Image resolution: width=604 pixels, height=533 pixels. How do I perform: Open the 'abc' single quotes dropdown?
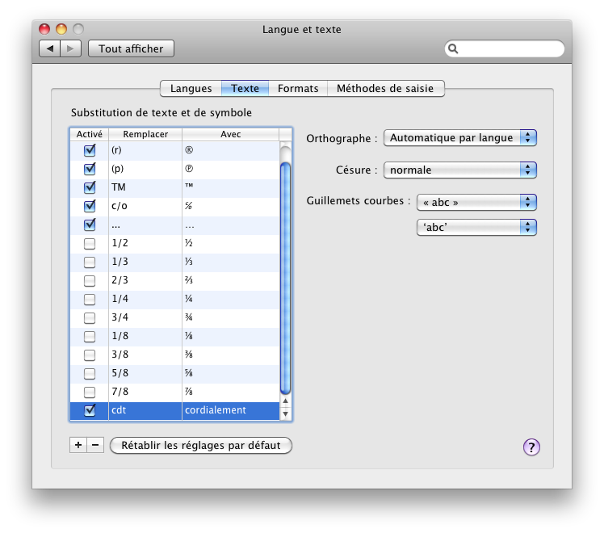(476, 227)
